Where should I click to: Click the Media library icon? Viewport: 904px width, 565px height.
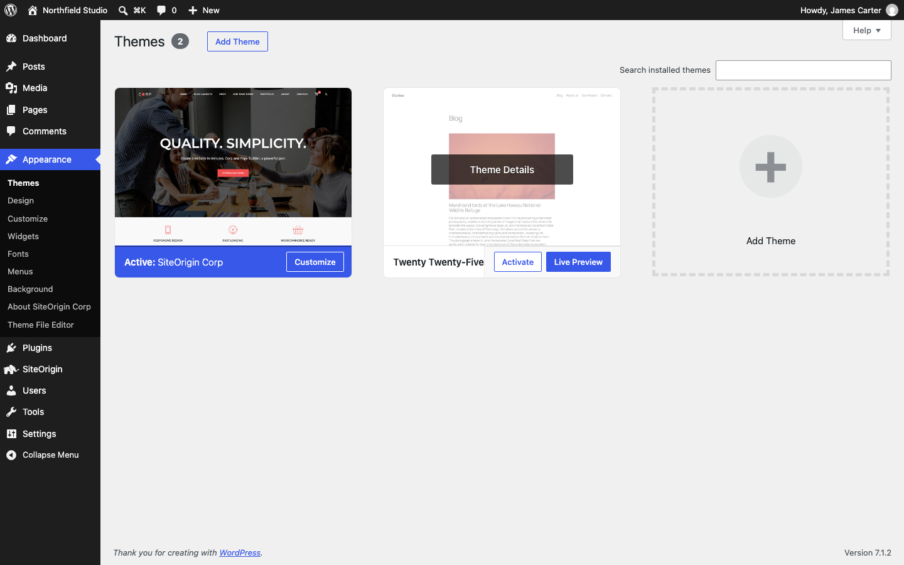pos(11,88)
